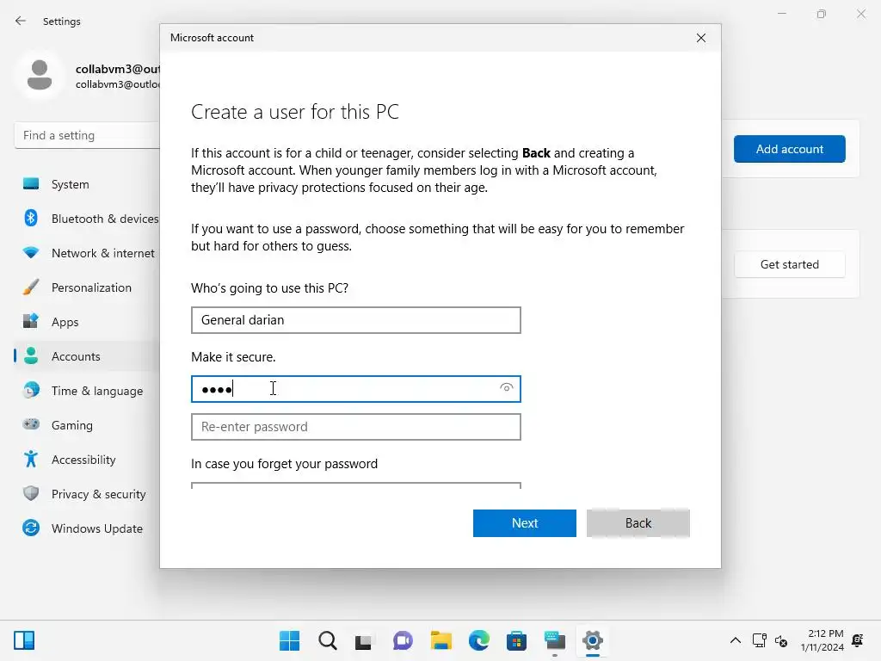The image size is (881, 661).
Task: Select the Accounts person icon in sidebar
Action: point(31,355)
